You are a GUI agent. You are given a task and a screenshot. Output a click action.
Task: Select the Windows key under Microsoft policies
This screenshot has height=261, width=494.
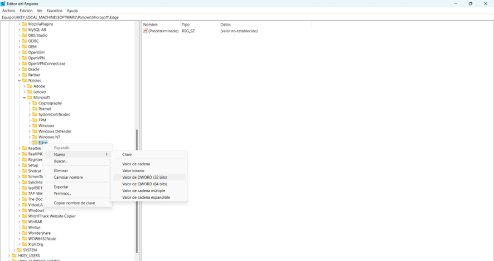point(46,126)
